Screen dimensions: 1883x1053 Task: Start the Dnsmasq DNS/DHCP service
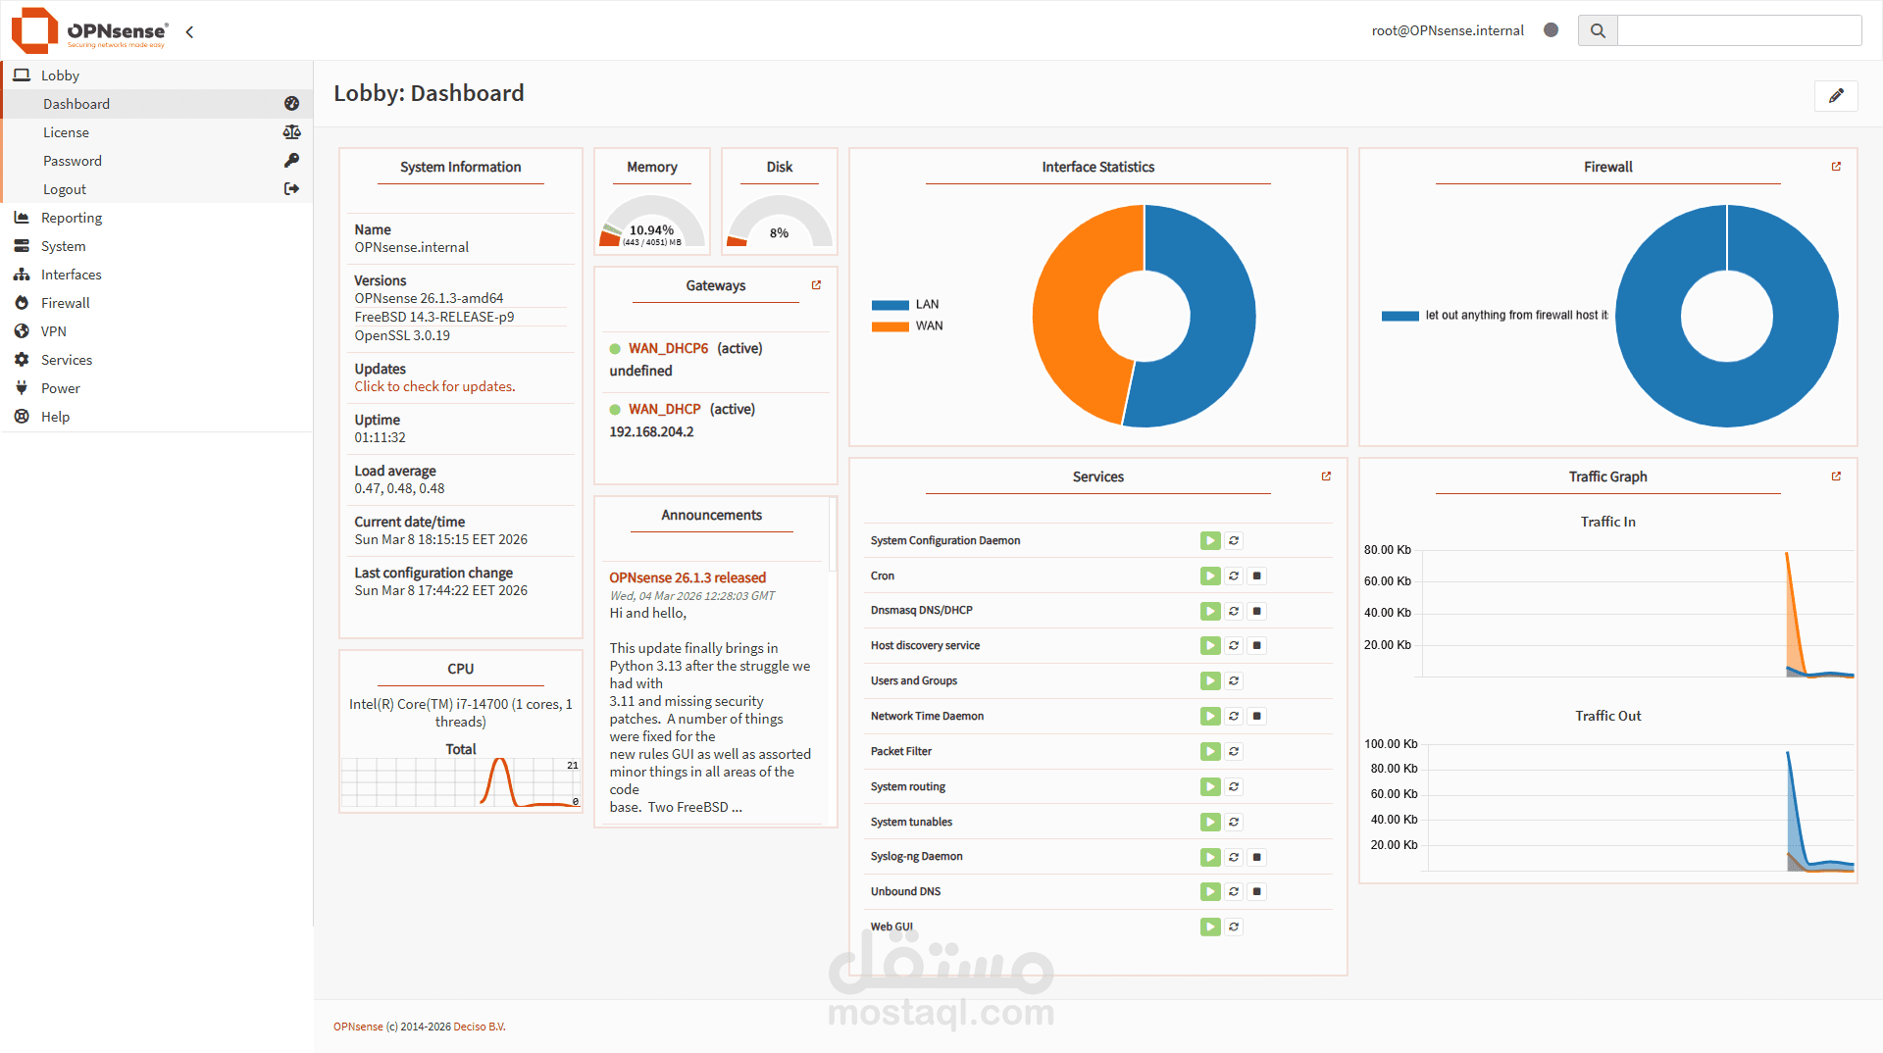point(1210,611)
